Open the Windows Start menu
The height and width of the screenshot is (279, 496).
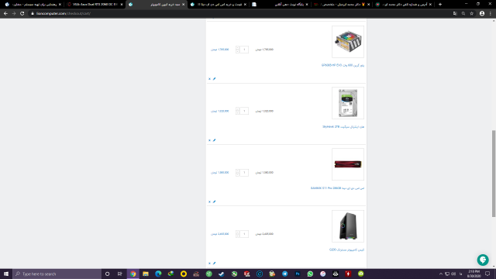tap(6, 274)
